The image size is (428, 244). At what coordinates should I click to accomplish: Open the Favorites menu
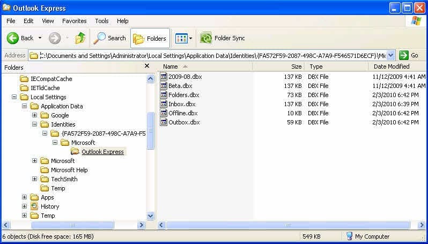(x=74, y=21)
